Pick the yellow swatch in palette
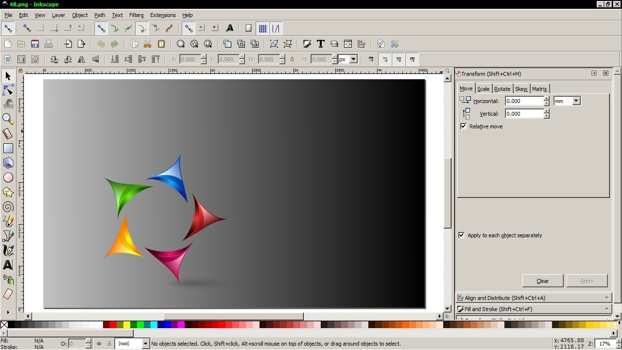Viewport: 622px width, 350px height. [127, 325]
